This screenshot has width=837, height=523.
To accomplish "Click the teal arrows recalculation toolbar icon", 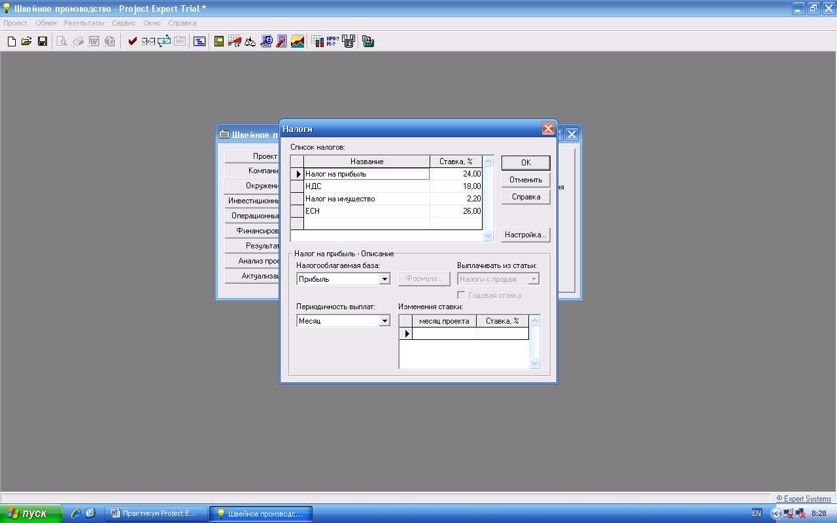I will pyautogui.click(x=164, y=41).
